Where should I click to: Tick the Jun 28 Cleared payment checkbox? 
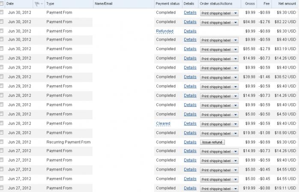[2, 123]
